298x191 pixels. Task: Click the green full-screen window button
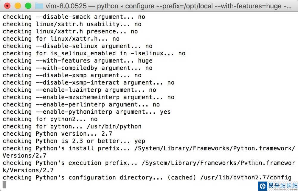tap(28, 6)
